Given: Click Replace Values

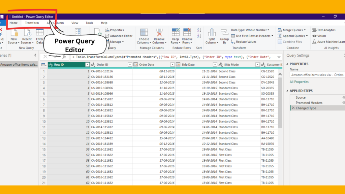Looking at the screenshot, I should point(244,42).
